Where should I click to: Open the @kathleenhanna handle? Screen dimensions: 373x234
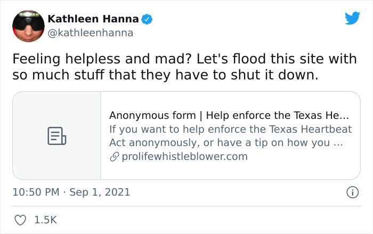(91, 33)
